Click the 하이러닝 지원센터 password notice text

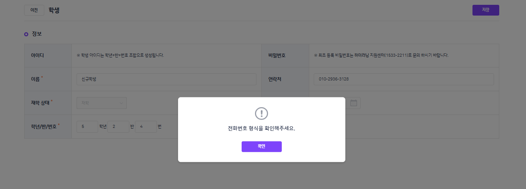pyautogui.click(x=381, y=55)
